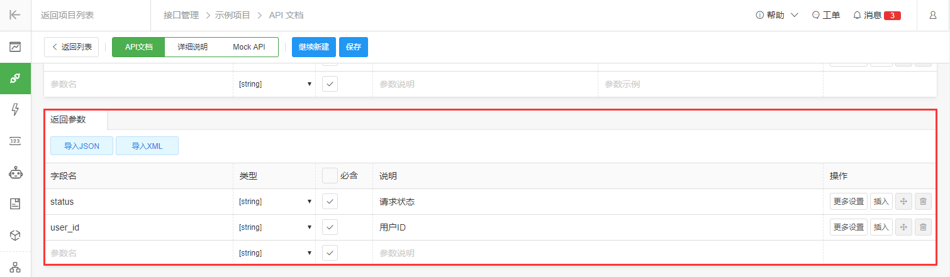The height and width of the screenshot is (277, 950).
Task: Click the 导入JSON button
Action: pyautogui.click(x=82, y=146)
